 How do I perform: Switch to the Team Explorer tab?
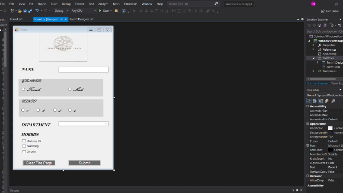pos(337,84)
